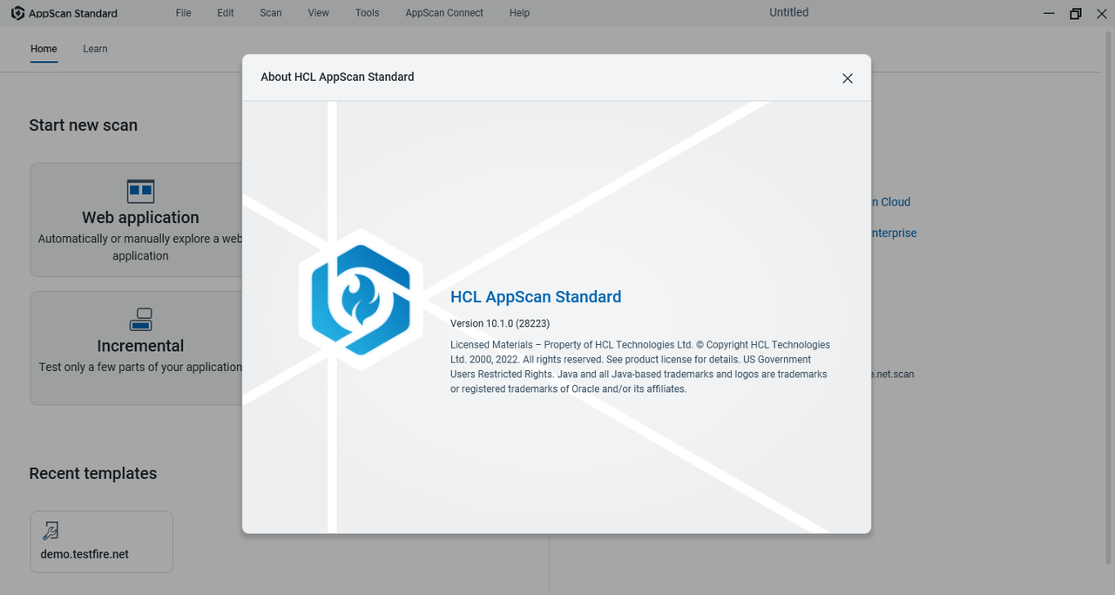Click the HCL AppScan Standard blue heading
Screen dimensions: 1115x595
(536, 297)
